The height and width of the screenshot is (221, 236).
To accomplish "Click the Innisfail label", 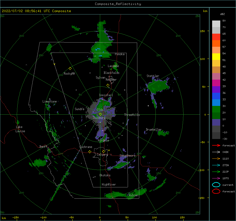I will (106, 95).
